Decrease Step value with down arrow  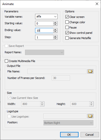click(x=55, y=38)
